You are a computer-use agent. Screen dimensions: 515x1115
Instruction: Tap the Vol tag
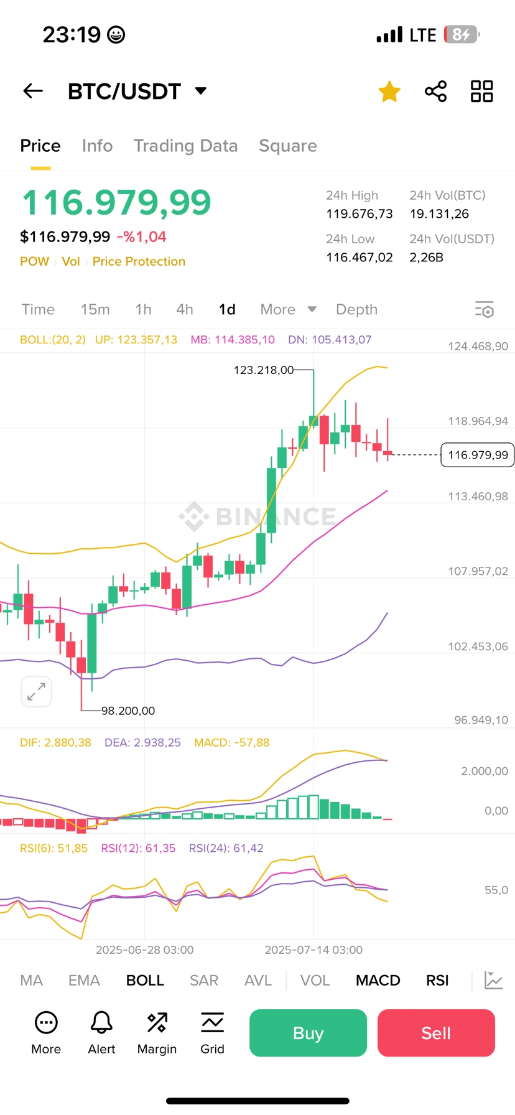pyautogui.click(x=71, y=261)
